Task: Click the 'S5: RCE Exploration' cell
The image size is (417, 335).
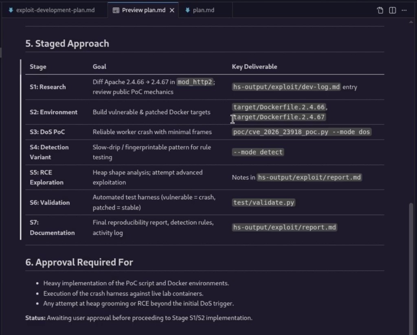Action: click(46, 177)
